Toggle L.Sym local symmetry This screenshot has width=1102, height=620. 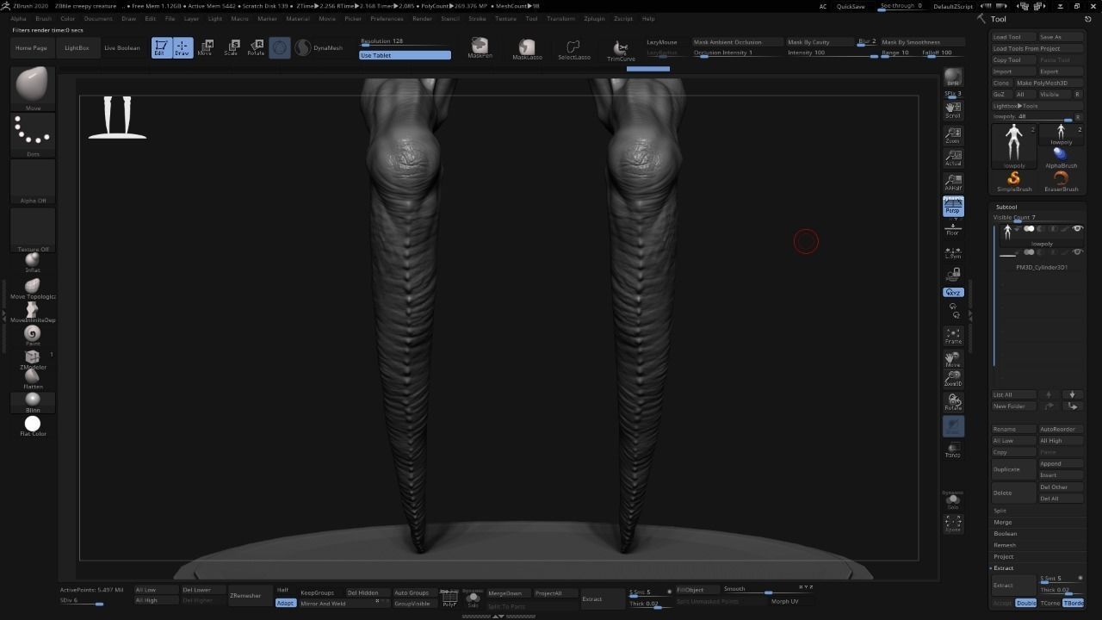pos(953,252)
